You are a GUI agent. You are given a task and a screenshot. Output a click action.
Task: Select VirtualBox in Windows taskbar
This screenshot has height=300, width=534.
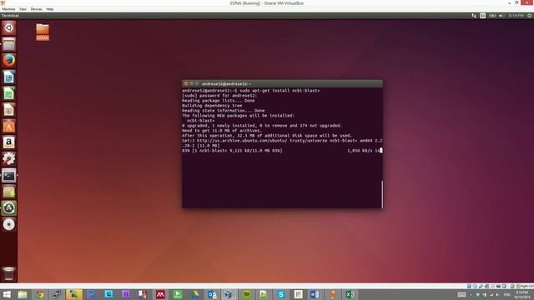(229, 294)
